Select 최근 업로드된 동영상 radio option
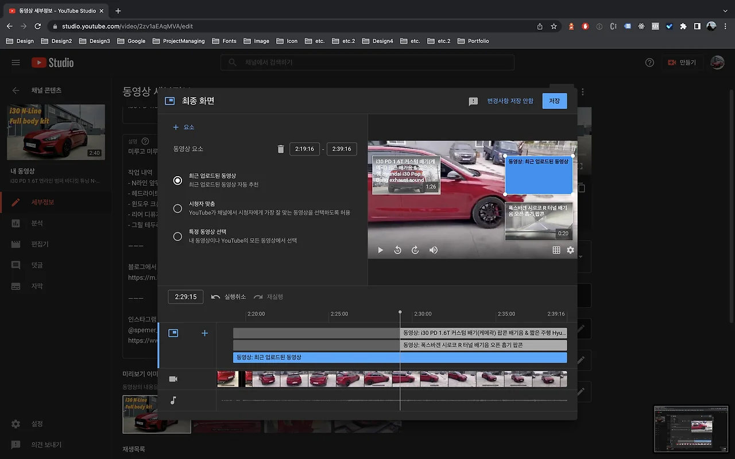The width and height of the screenshot is (735, 459). 178,180
